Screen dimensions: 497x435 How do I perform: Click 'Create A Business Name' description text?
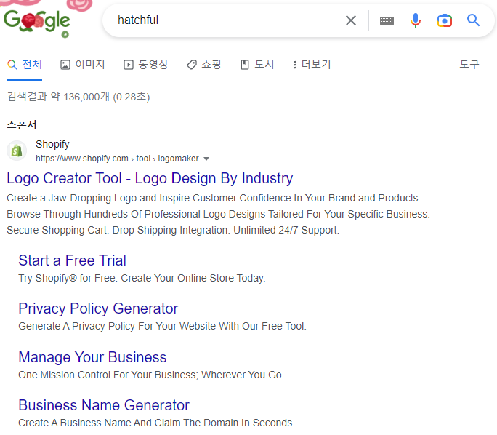[156, 423]
